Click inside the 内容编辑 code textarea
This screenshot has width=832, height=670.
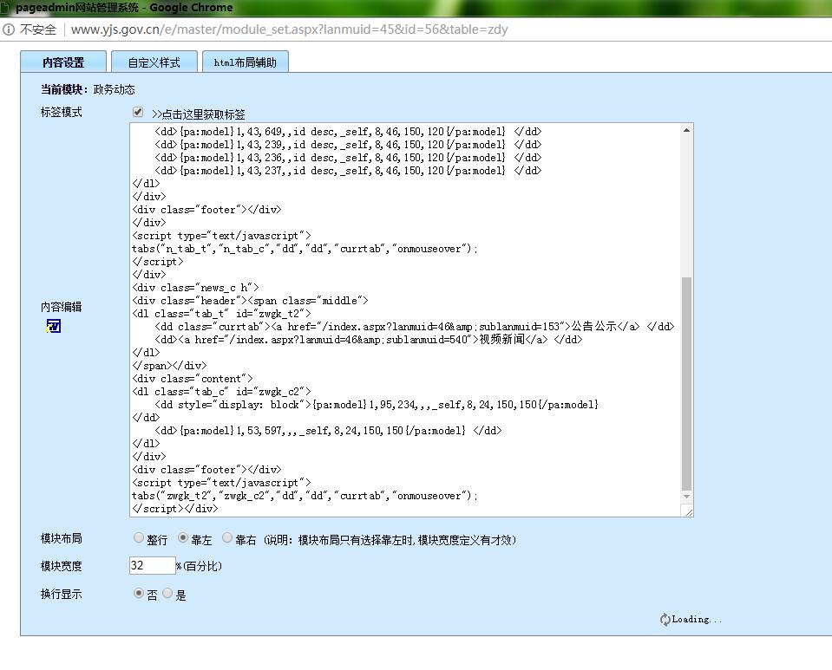click(x=406, y=320)
